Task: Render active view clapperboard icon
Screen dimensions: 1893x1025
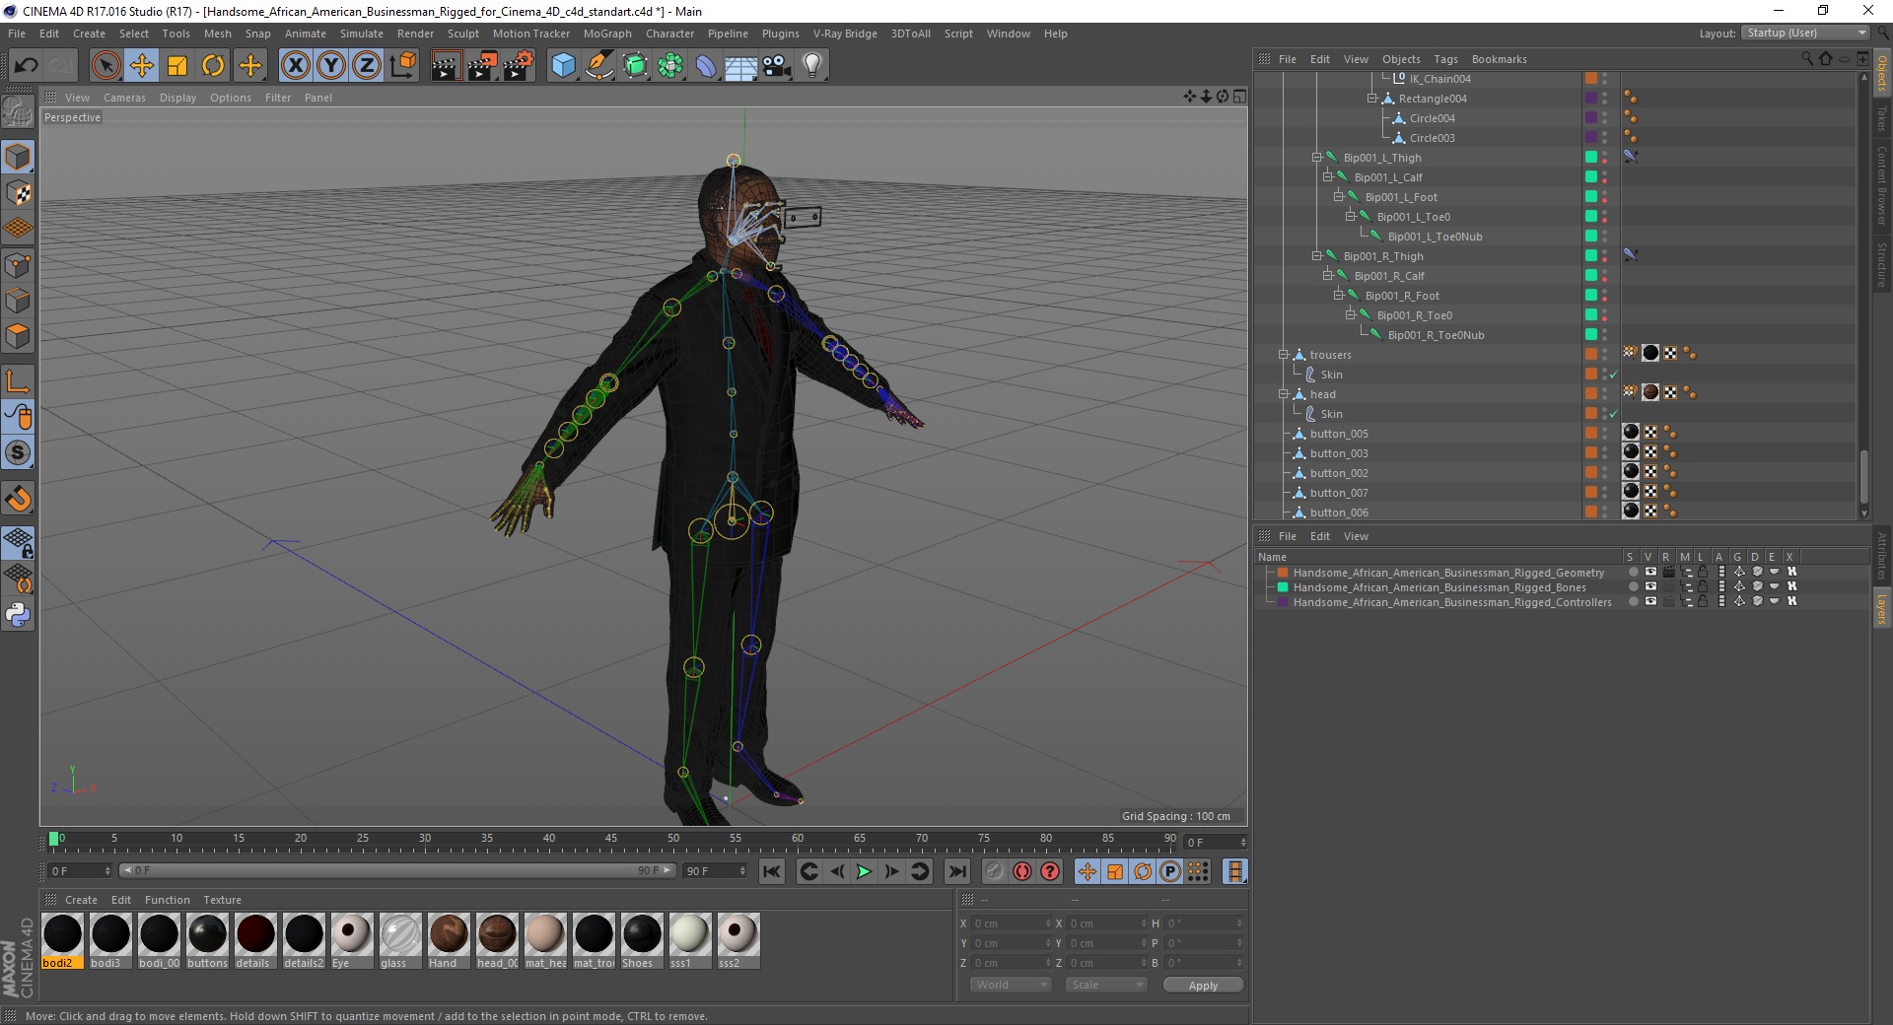Action: click(446, 66)
